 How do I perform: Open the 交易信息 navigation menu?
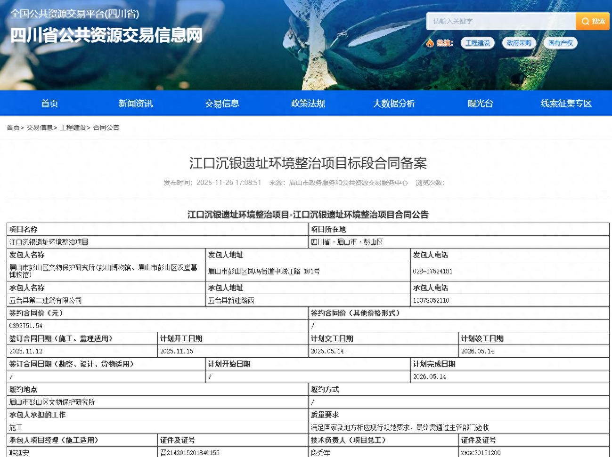point(222,103)
